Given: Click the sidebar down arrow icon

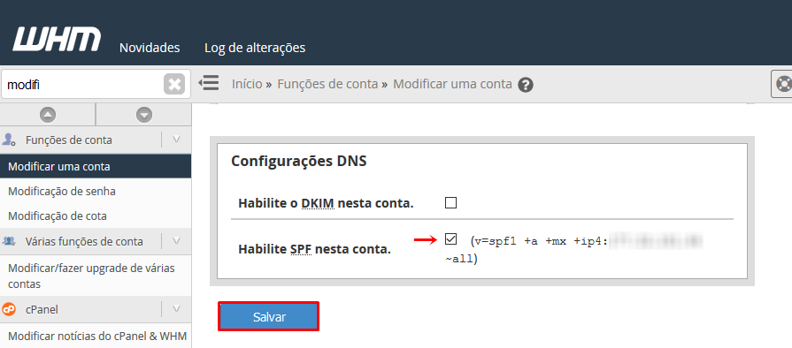Looking at the screenshot, I should point(144,115).
